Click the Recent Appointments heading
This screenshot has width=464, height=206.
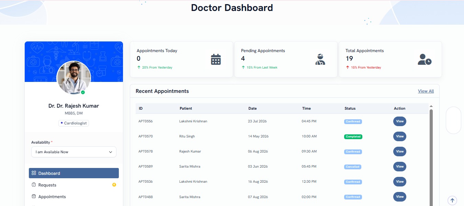click(162, 91)
